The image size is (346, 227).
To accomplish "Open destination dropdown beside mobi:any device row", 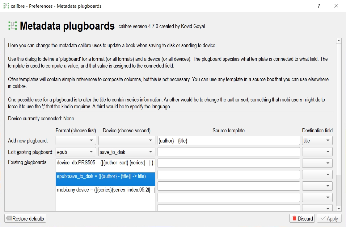I will point(317,186).
